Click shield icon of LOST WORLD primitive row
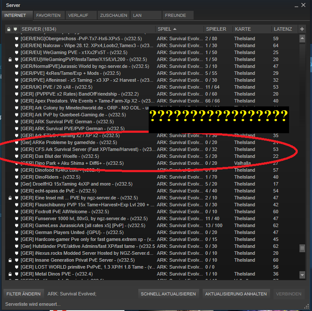Screen dimensions: 312x311 [x=17, y=267]
